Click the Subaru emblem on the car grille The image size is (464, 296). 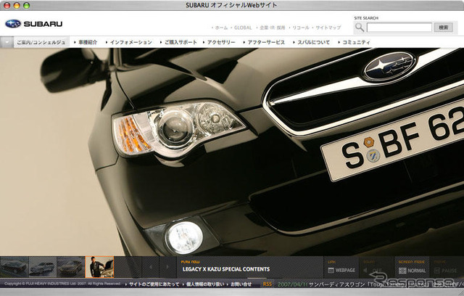coord(390,67)
